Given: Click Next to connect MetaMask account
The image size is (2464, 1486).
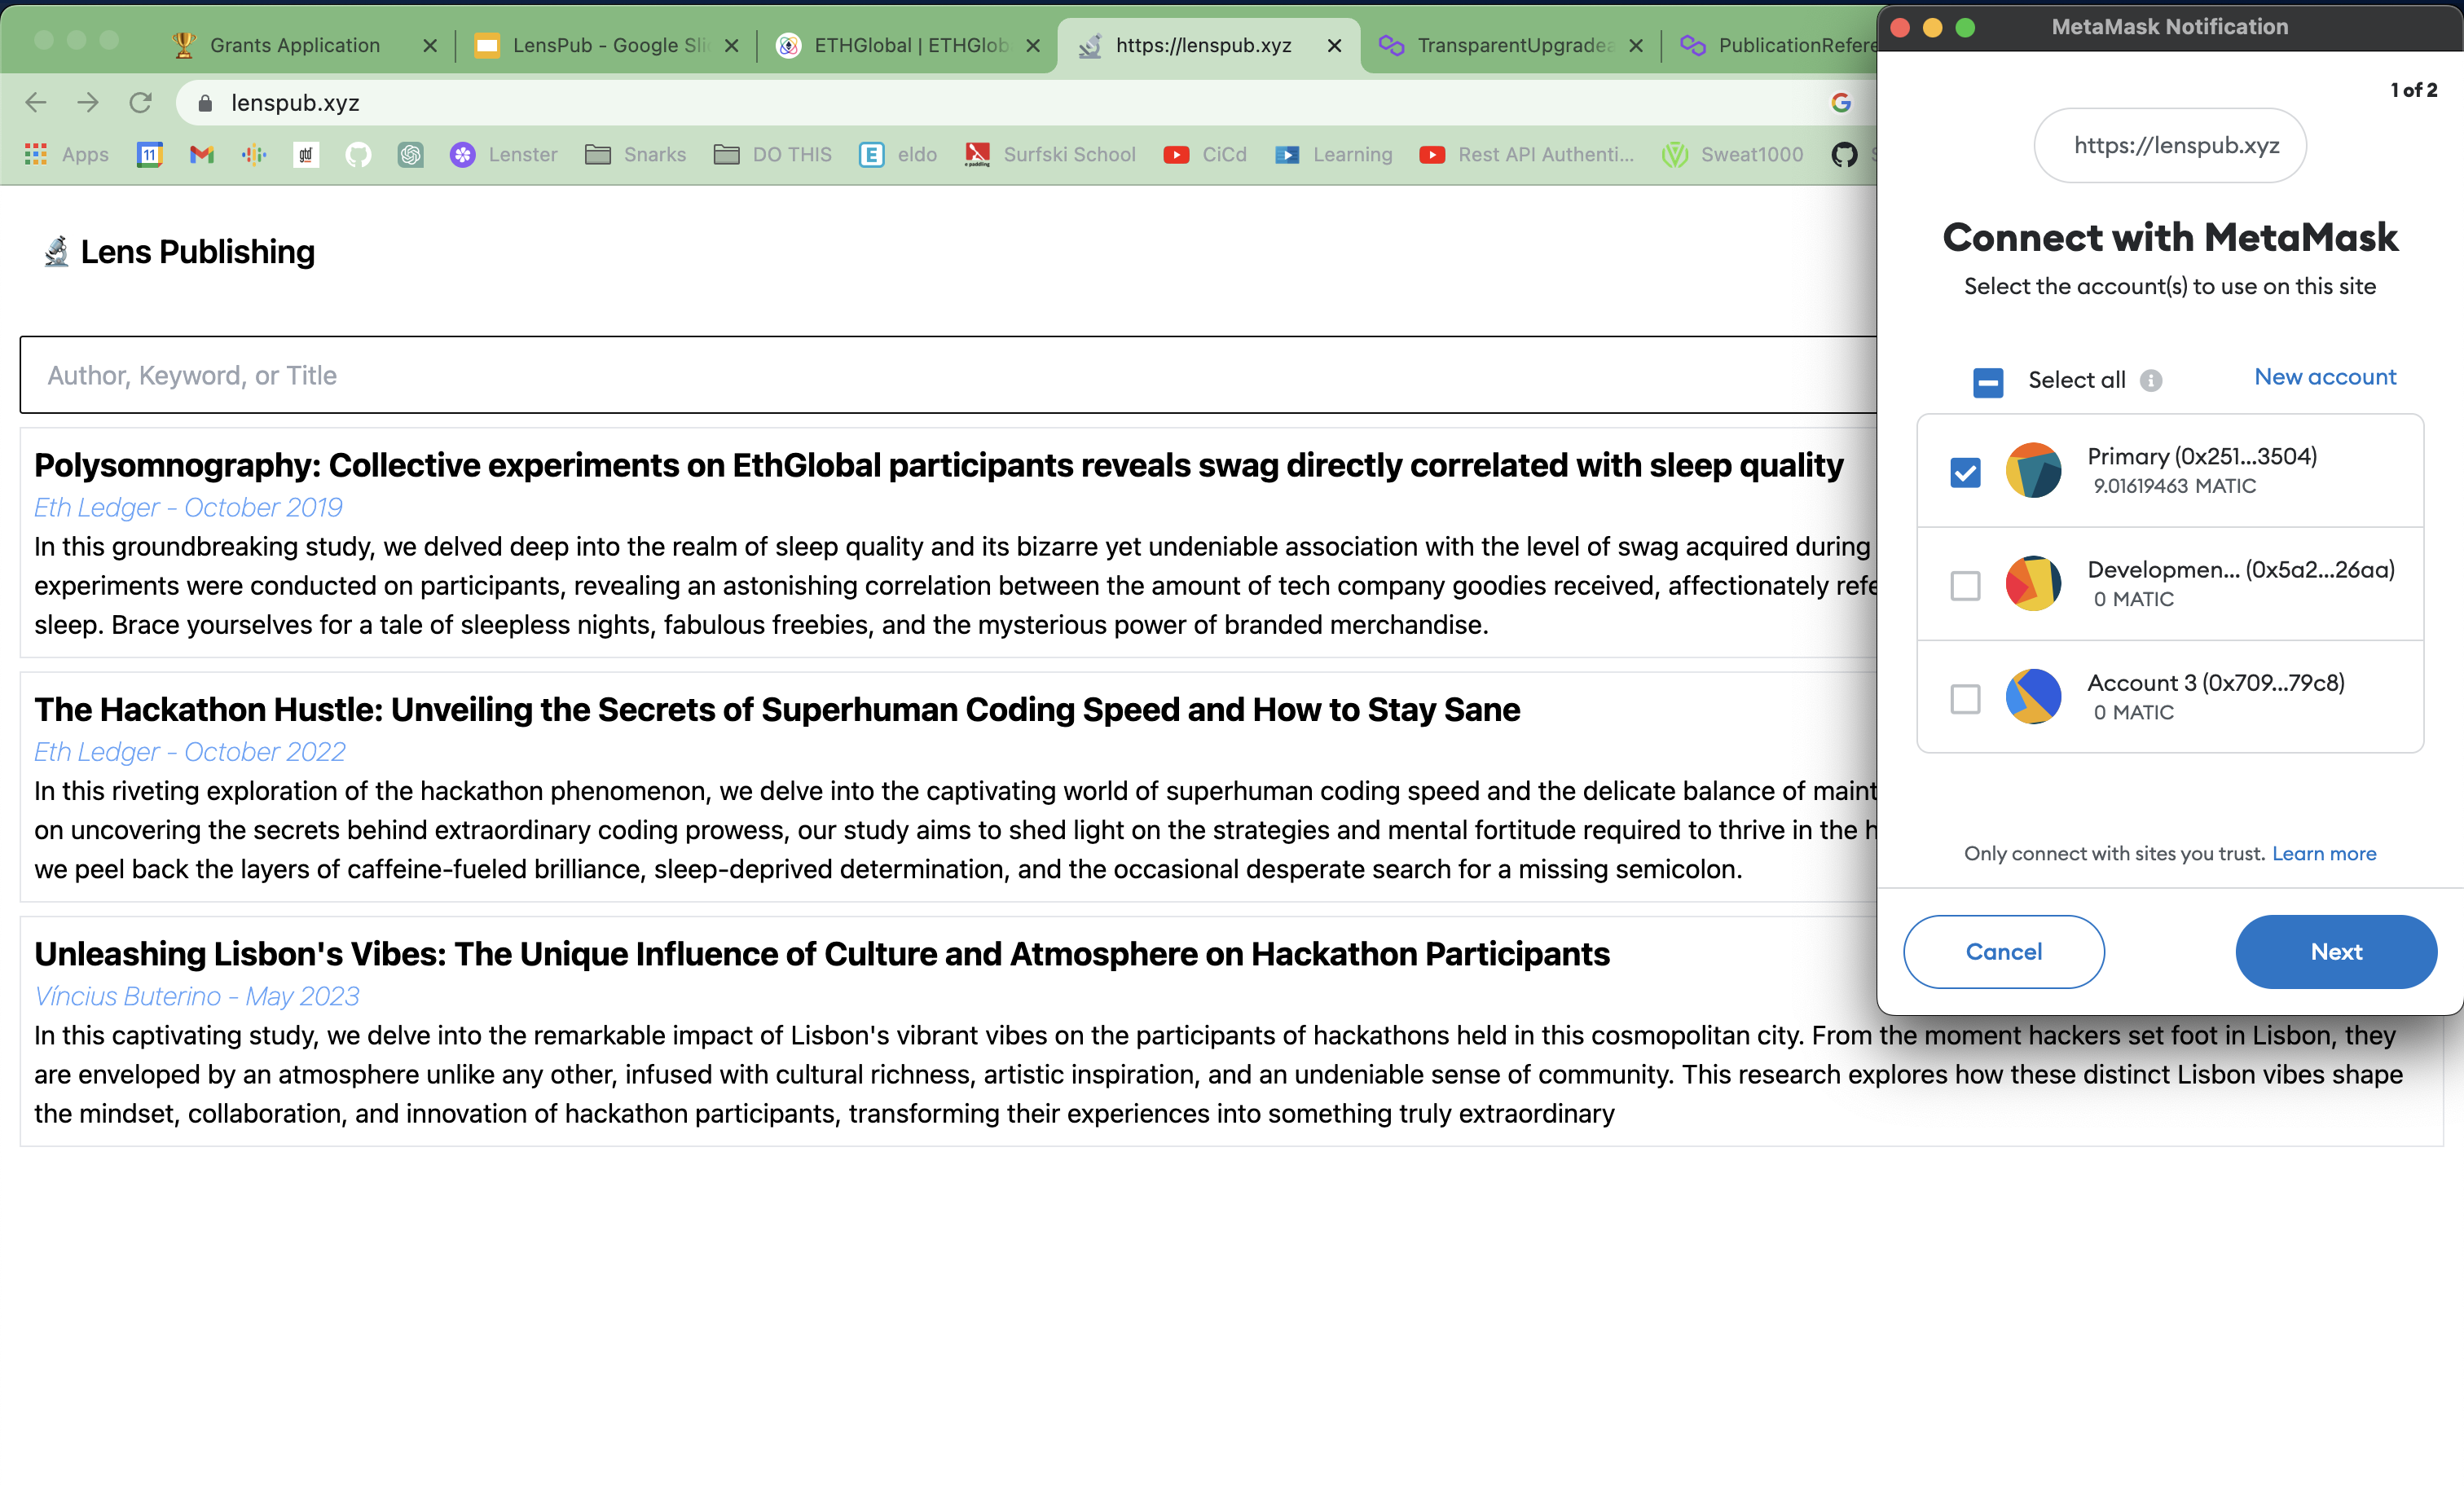Looking at the screenshot, I should pos(2335,951).
